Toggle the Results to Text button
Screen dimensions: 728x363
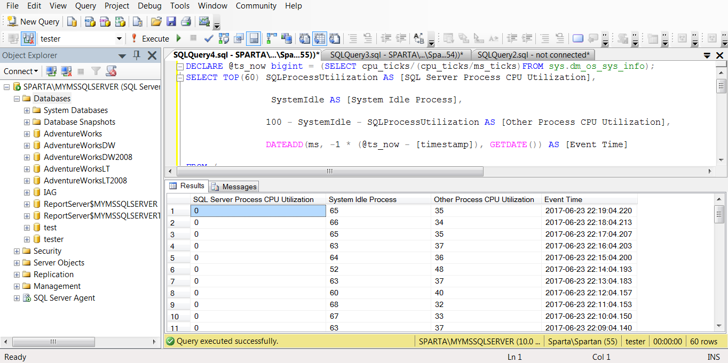pyautogui.click(x=305, y=38)
